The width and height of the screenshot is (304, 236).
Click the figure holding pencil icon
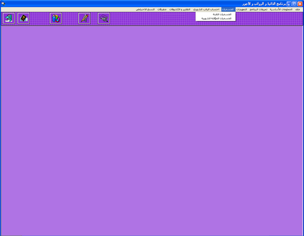84,18
